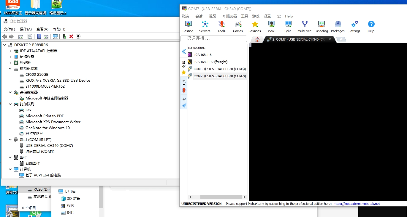Open the Sessions star icon in MobaXterm toolbar
The width and height of the screenshot is (407, 217).
255,27
